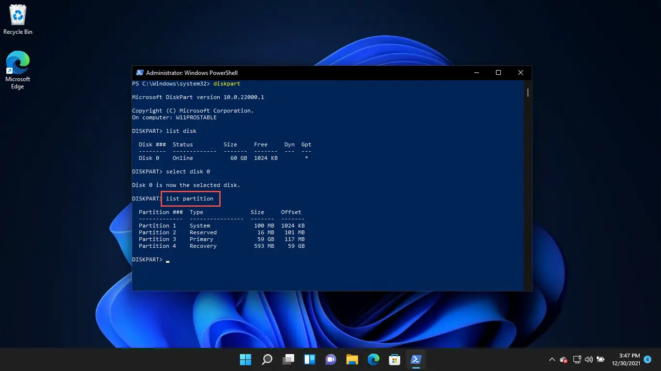Viewport: 661px width, 371px height.
Task: Show hidden system tray icons
Action: tap(552, 359)
